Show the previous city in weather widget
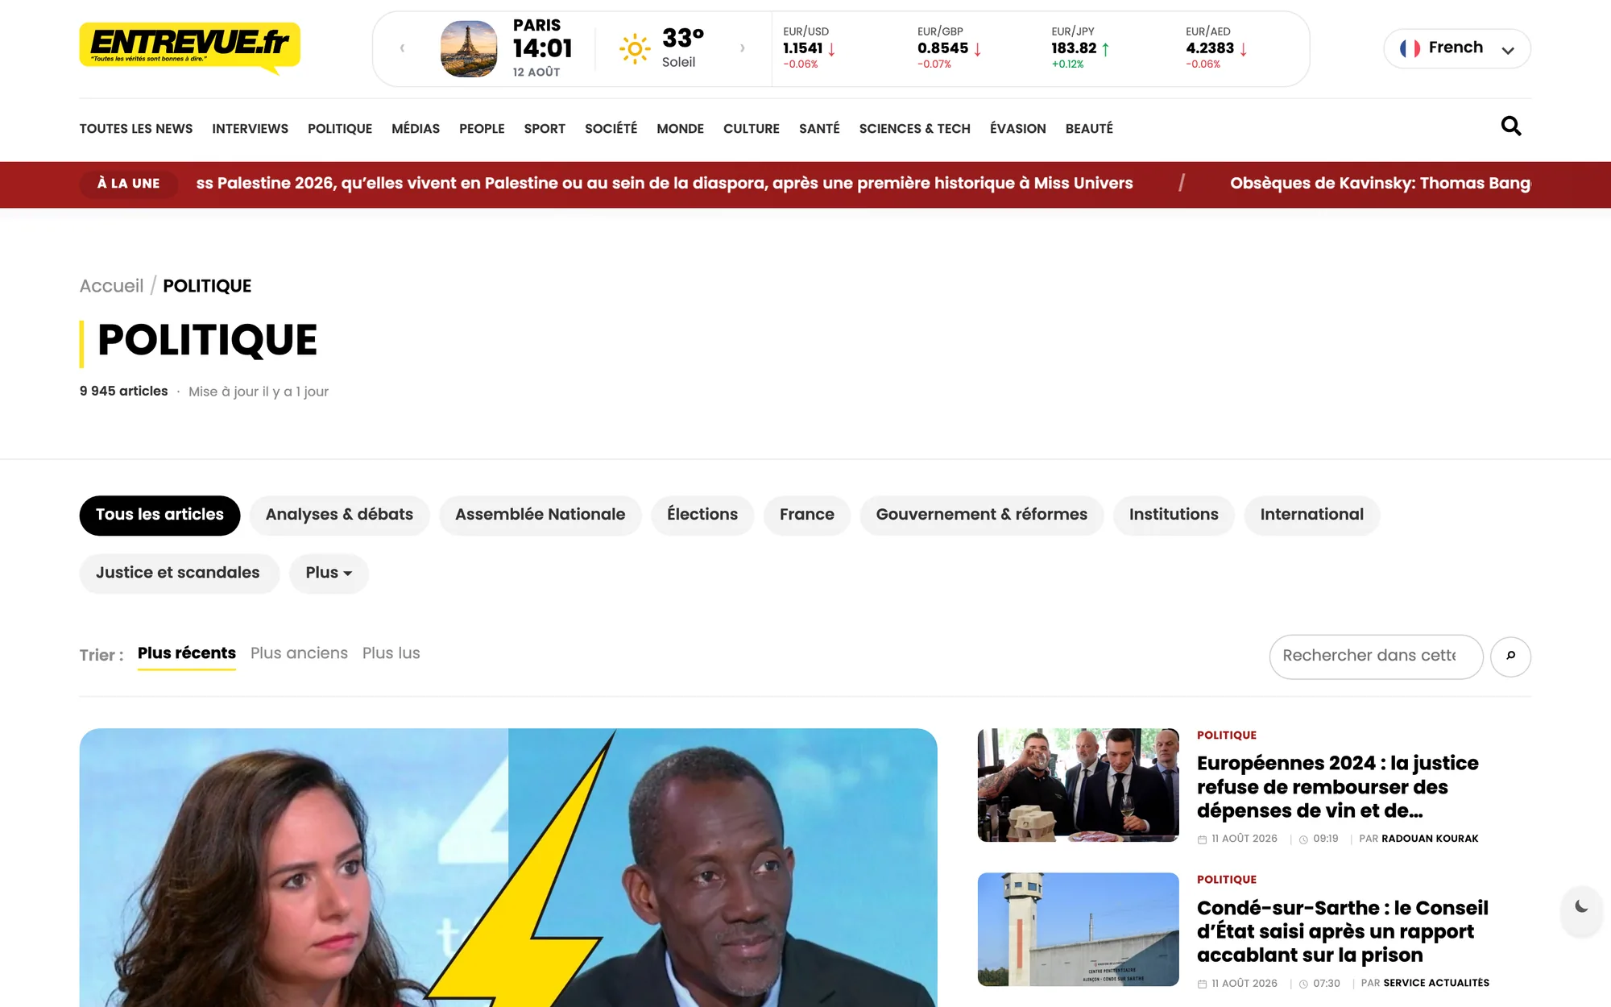Viewport: 1611px width, 1007px height. tap(402, 48)
